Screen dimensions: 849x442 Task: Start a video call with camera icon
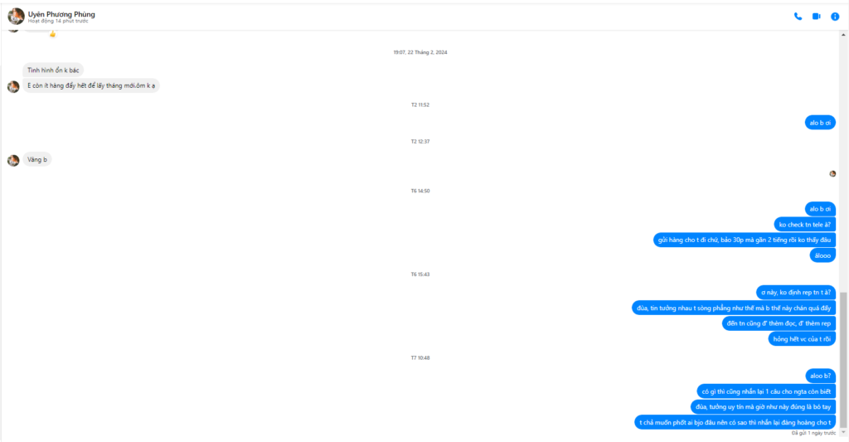click(816, 17)
